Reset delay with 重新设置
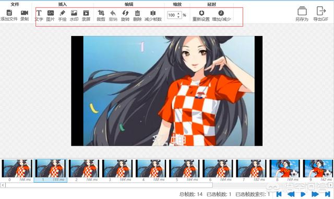Image resolution: width=334 pixels, height=199 pixels. [x=201, y=15]
